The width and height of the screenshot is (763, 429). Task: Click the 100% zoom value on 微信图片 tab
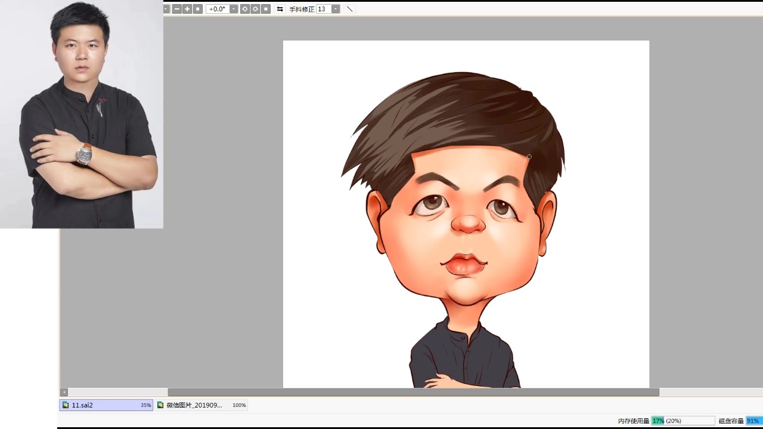click(239, 405)
